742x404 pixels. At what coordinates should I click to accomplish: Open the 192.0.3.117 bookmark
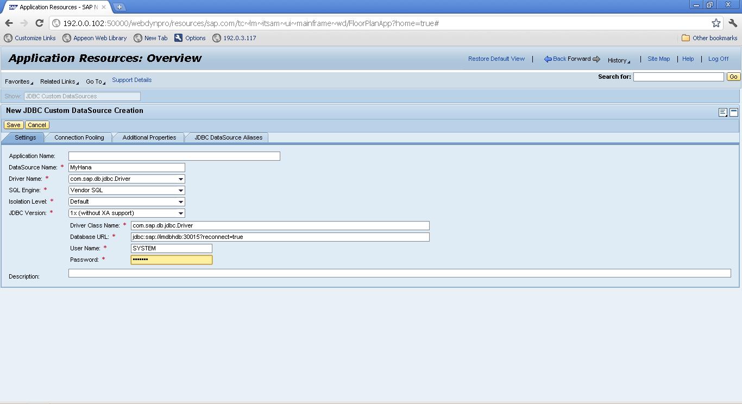pyautogui.click(x=234, y=38)
